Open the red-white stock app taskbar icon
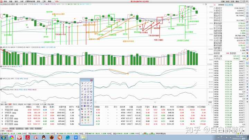This screenshot has height=140, width=249. (19, 138)
